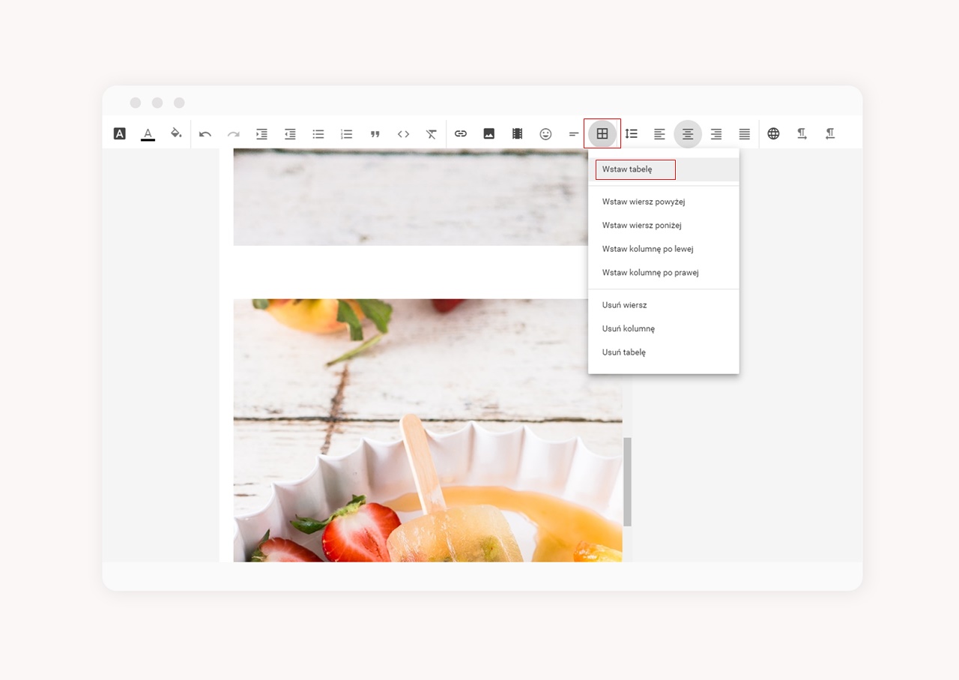Clear text formatting
Viewport: 959px width, 680px height.
point(432,134)
